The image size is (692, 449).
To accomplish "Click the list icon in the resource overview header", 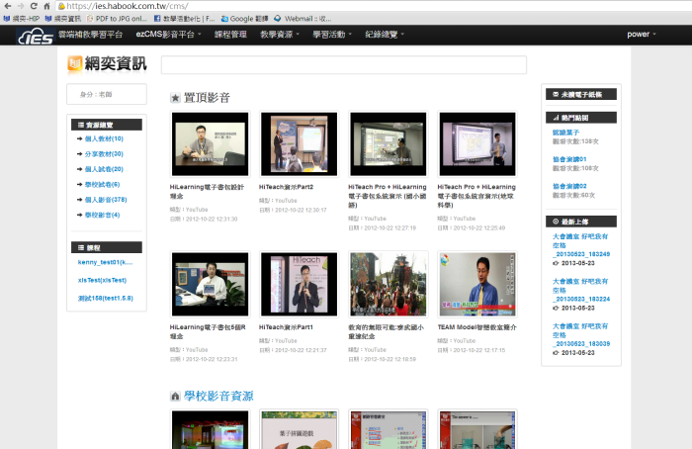I will point(81,125).
